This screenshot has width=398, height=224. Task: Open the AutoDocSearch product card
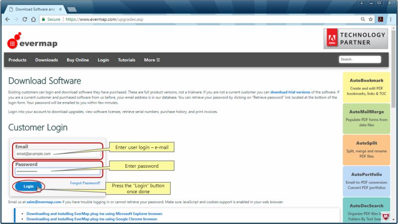(x=366, y=210)
